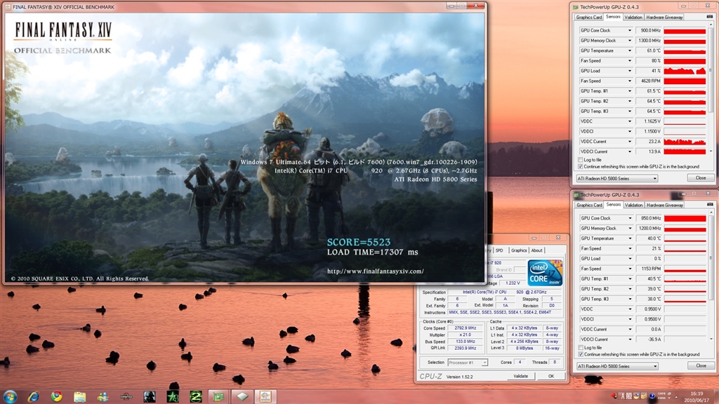Image resolution: width=719 pixels, height=404 pixels.
Task: Open CPU-Z Processor #1 selection dropdown
Action: pos(467,363)
